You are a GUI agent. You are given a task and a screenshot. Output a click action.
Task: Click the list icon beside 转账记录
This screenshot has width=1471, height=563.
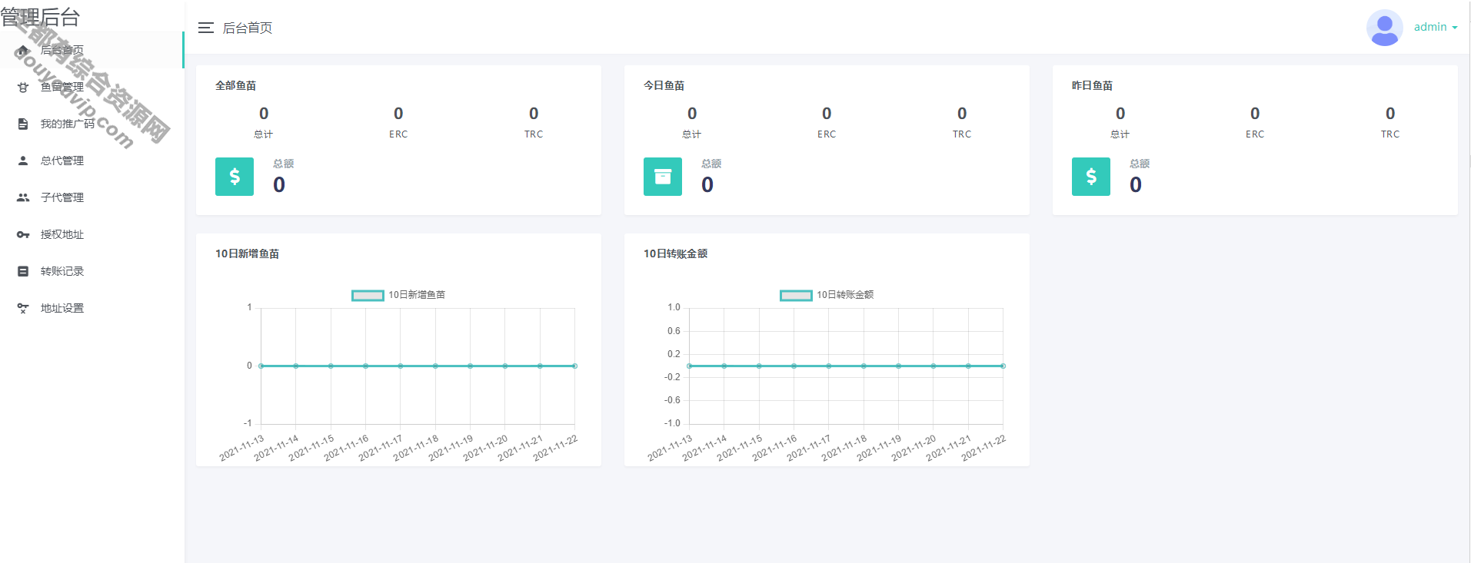click(x=23, y=271)
